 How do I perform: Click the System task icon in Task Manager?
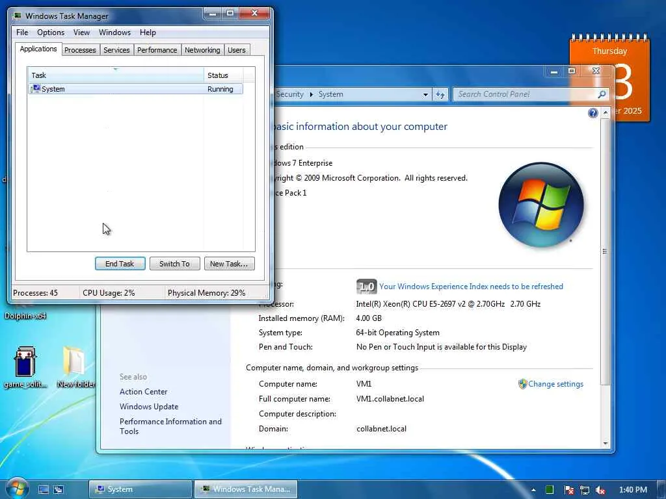35,88
